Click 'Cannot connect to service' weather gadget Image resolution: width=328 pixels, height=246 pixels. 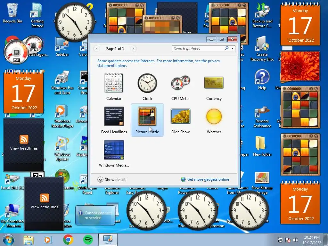(95, 215)
